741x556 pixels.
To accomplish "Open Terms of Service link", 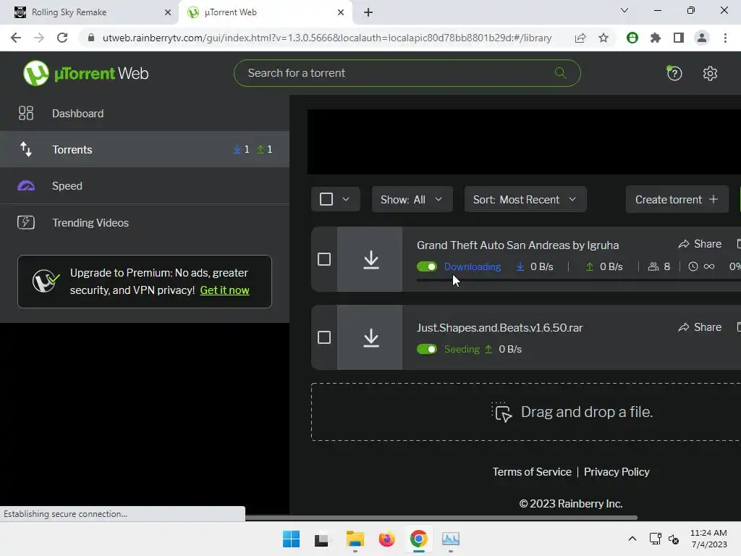I will (532, 472).
